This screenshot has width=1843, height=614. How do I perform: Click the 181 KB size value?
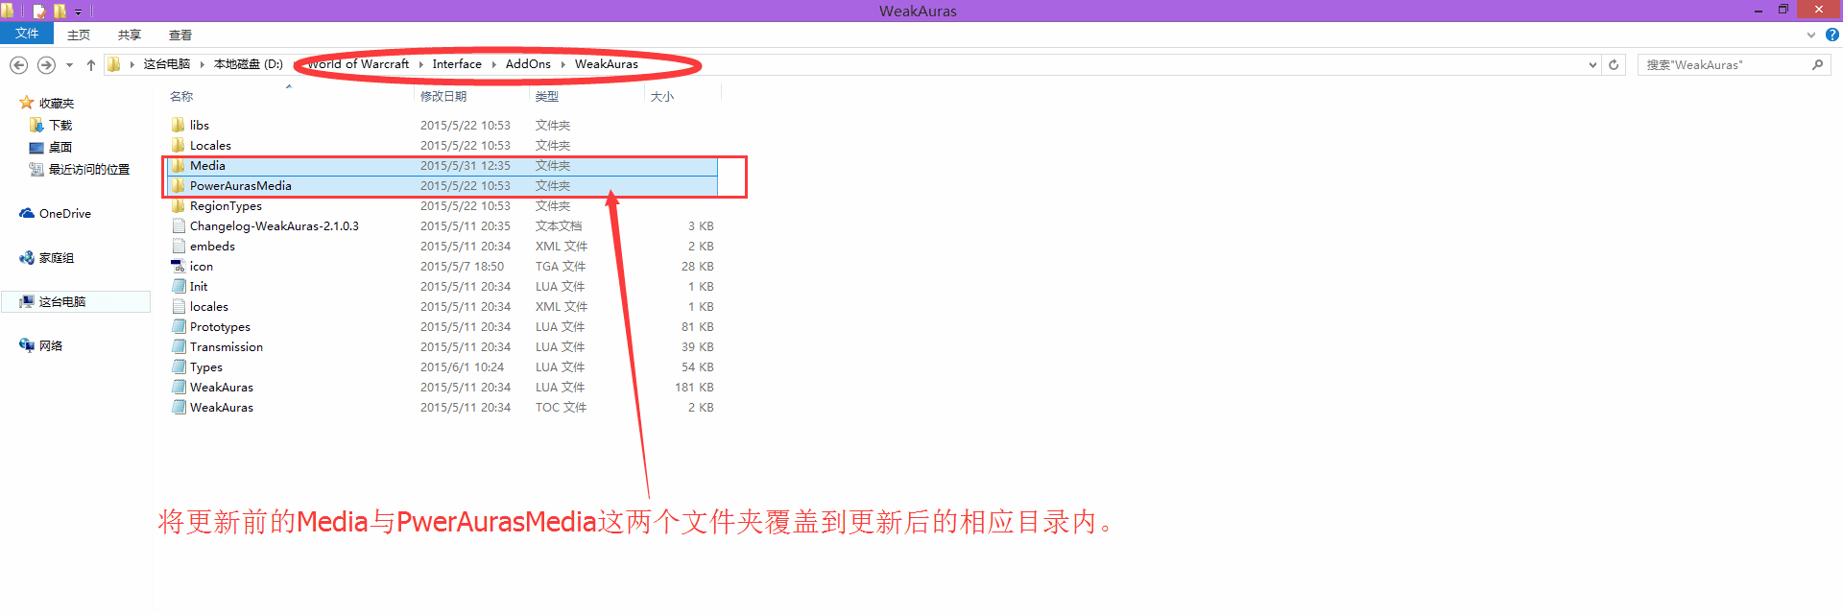click(x=694, y=388)
